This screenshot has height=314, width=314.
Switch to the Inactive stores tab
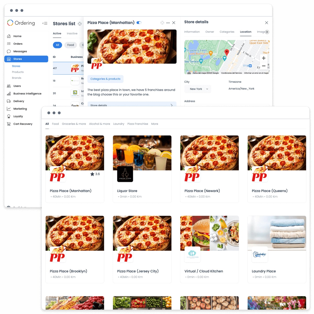tap(72, 33)
